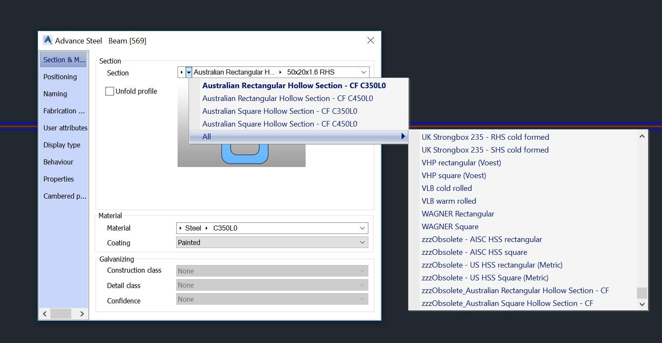Switch to the Positioning tab
This screenshot has width=662, height=343.
pos(60,77)
